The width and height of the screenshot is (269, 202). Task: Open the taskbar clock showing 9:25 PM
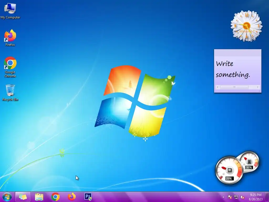click(x=256, y=197)
